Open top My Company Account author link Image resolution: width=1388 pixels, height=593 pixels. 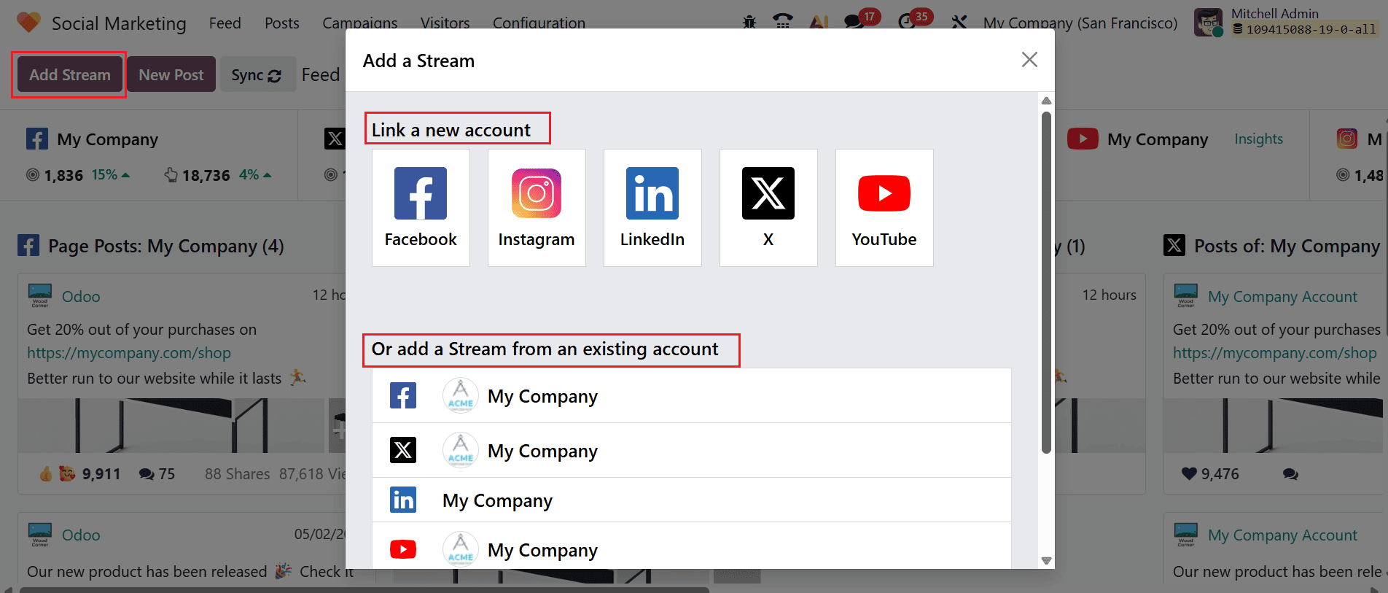coord(1282,296)
